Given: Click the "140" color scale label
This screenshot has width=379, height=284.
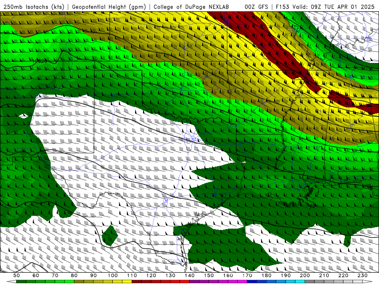Looking at the screenshot, I should (189, 275).
